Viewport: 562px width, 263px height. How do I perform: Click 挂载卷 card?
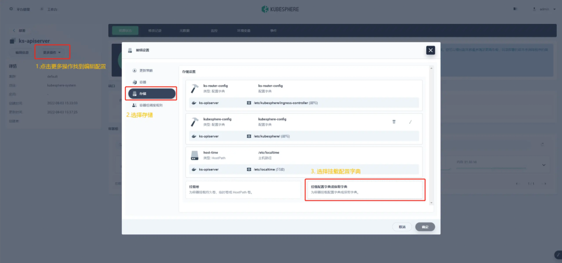click(244, 190)
